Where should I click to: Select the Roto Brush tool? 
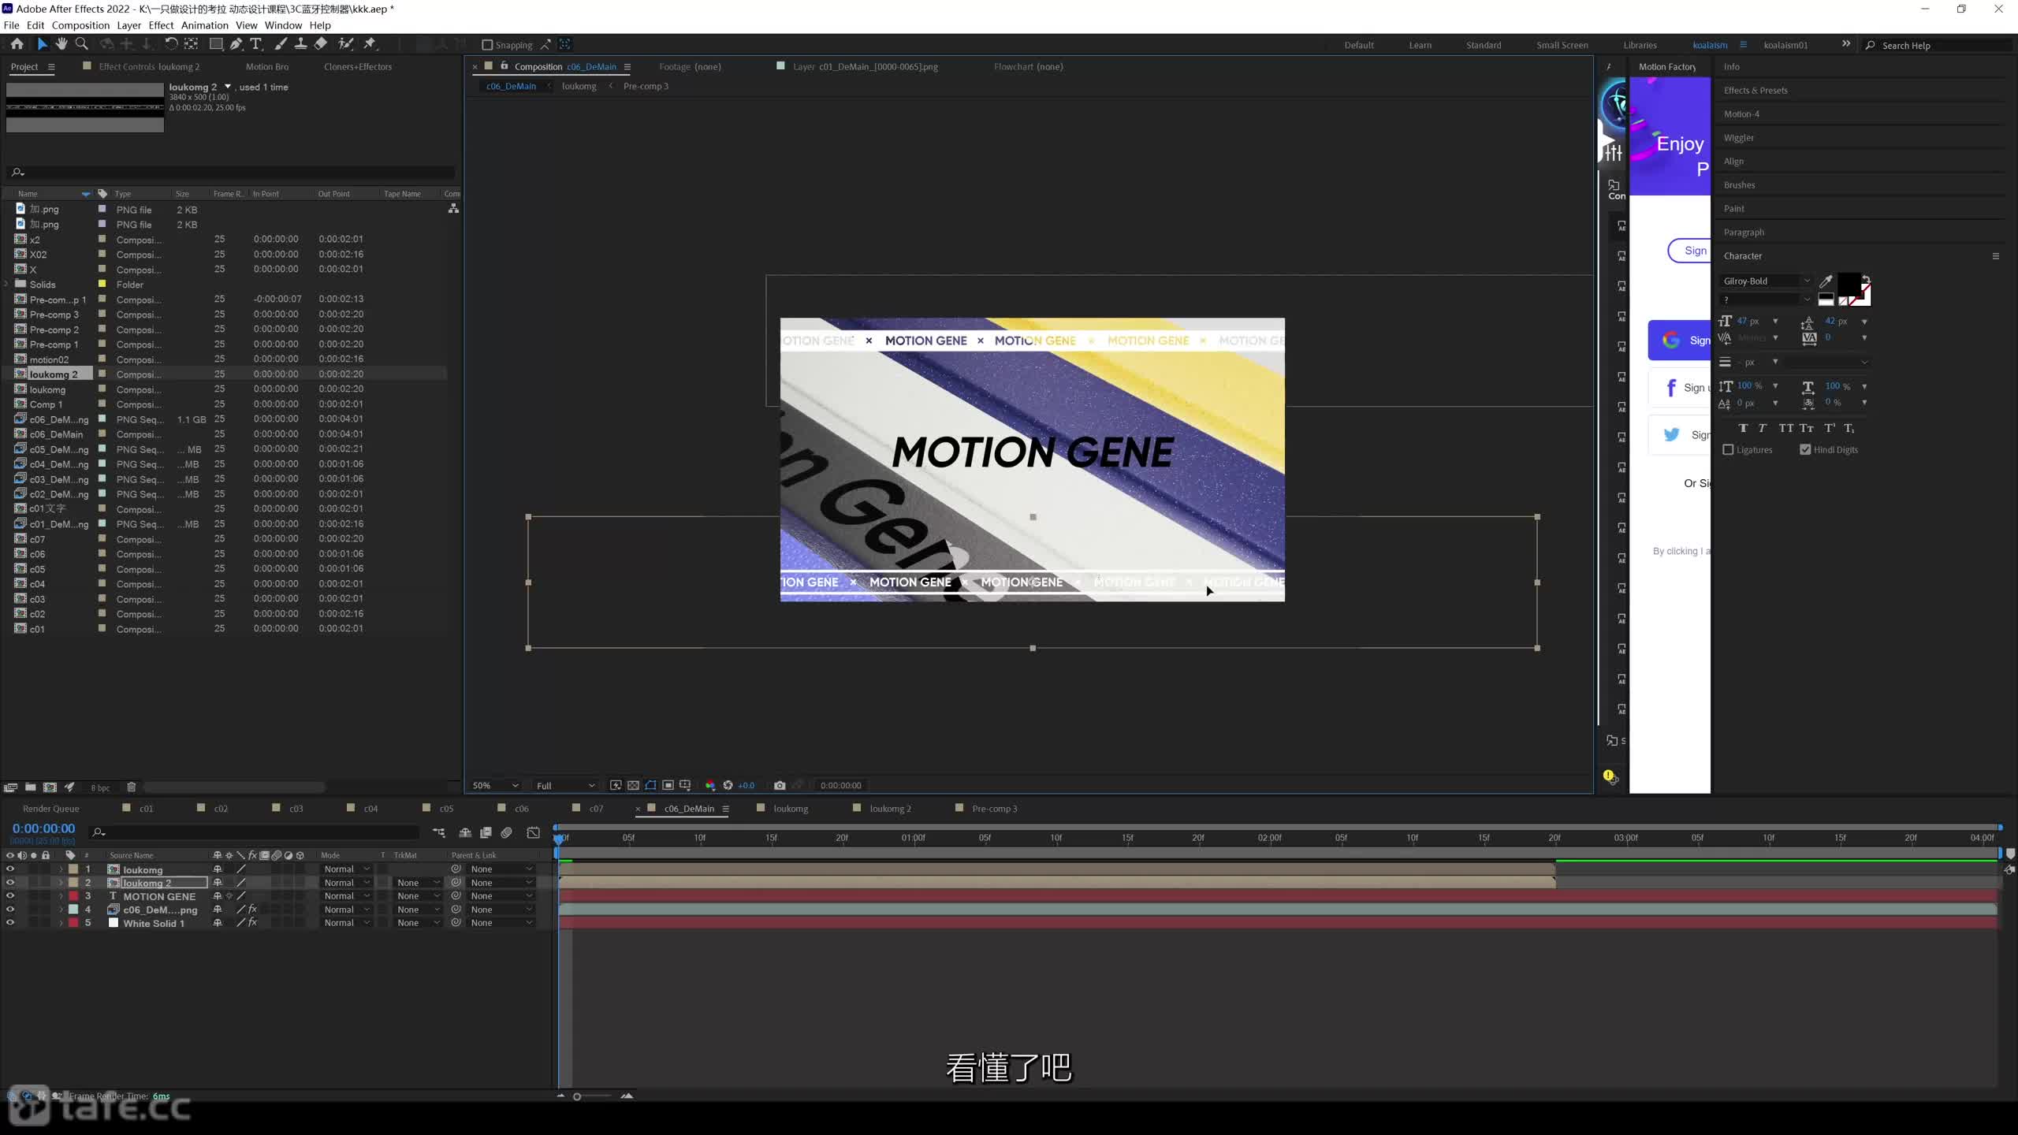click(x=345, y=44)
